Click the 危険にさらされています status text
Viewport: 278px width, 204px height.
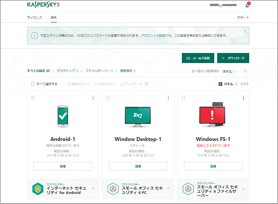click(213, 146)
